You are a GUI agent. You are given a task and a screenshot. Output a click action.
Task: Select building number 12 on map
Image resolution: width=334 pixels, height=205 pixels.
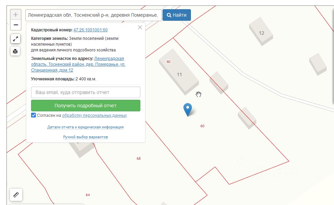(261, 33)
